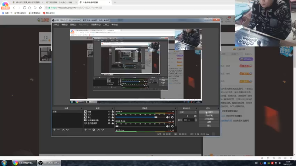This screenshot has height=166, width=296.
Task: Pop out the Sources dock panel
Action: (x=113, y=108)
